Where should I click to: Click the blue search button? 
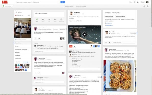(63, 2)
